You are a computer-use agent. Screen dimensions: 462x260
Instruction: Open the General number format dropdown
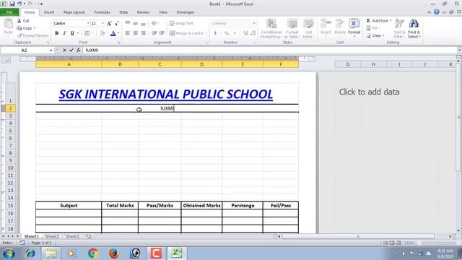point(254,23)
